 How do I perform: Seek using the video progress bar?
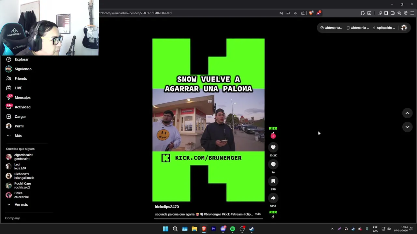(x=208, y=219)
